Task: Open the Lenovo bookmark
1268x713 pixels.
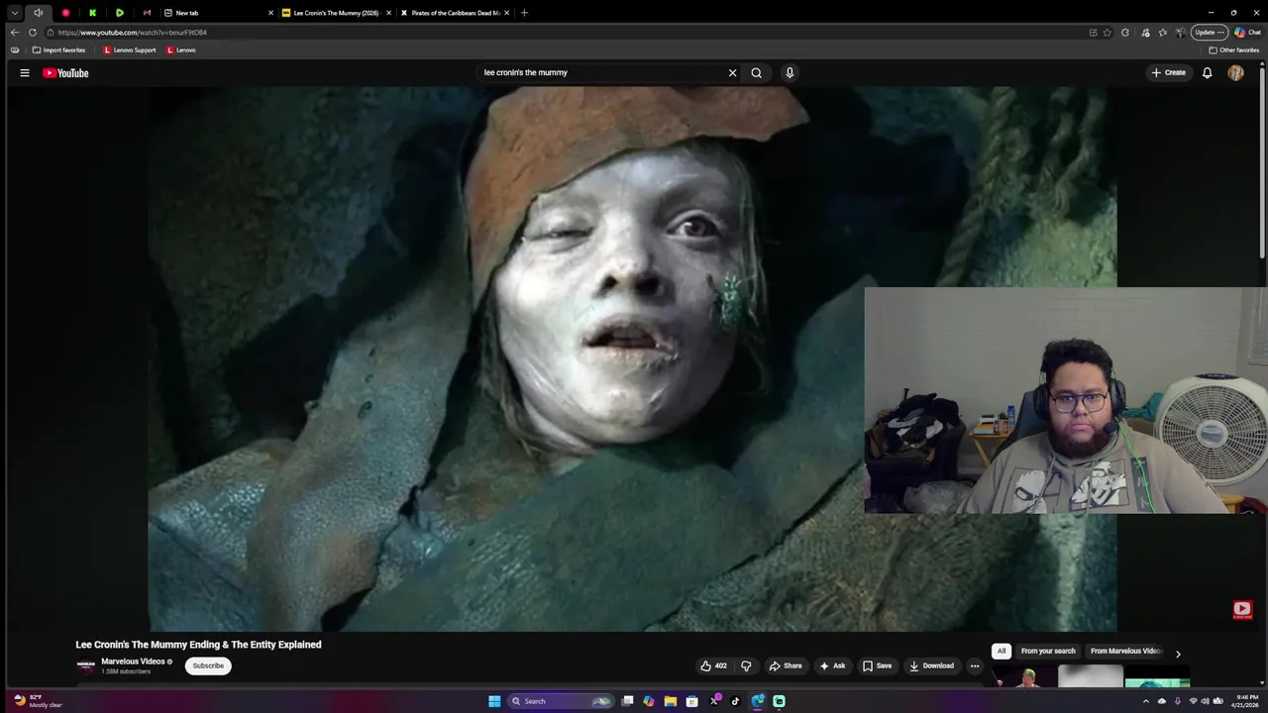Action: [x=181, y=50]
